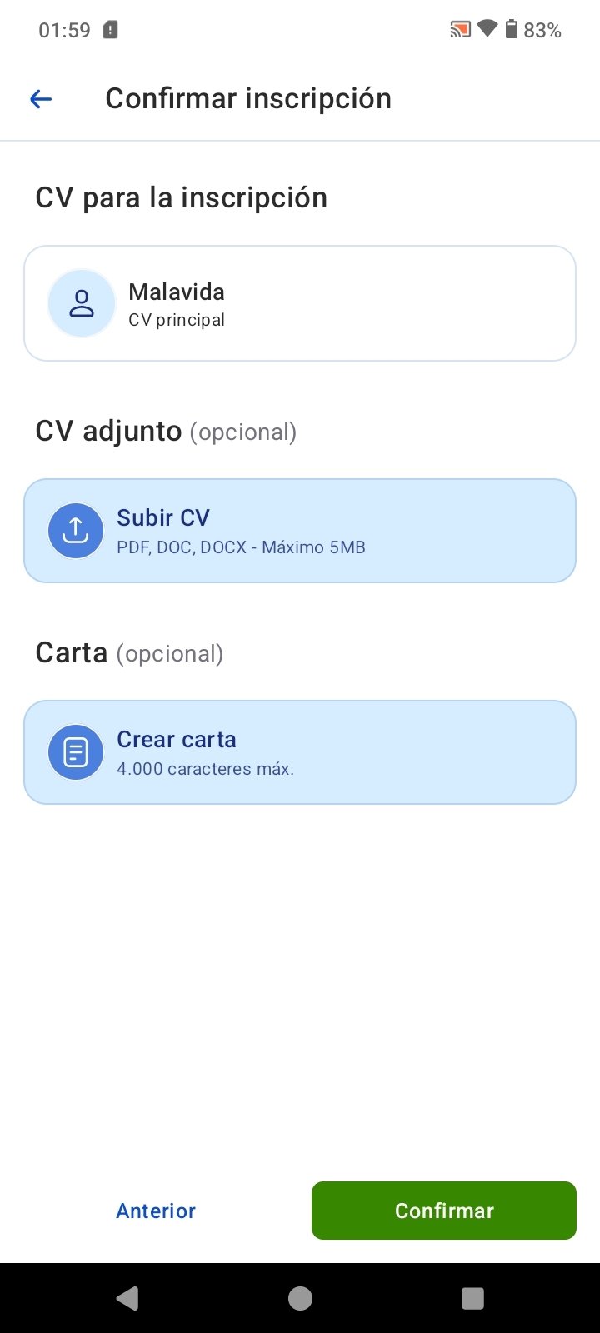Go back with the Anterior button
Image resolution: width=600 pixels, height=1333 pixels.
pos(156,1211)
